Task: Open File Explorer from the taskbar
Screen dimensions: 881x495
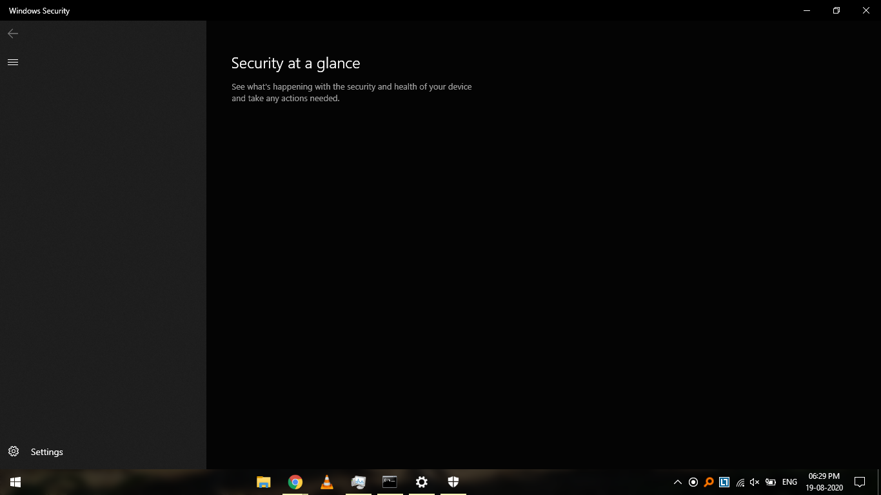Action: coord(263,482)
